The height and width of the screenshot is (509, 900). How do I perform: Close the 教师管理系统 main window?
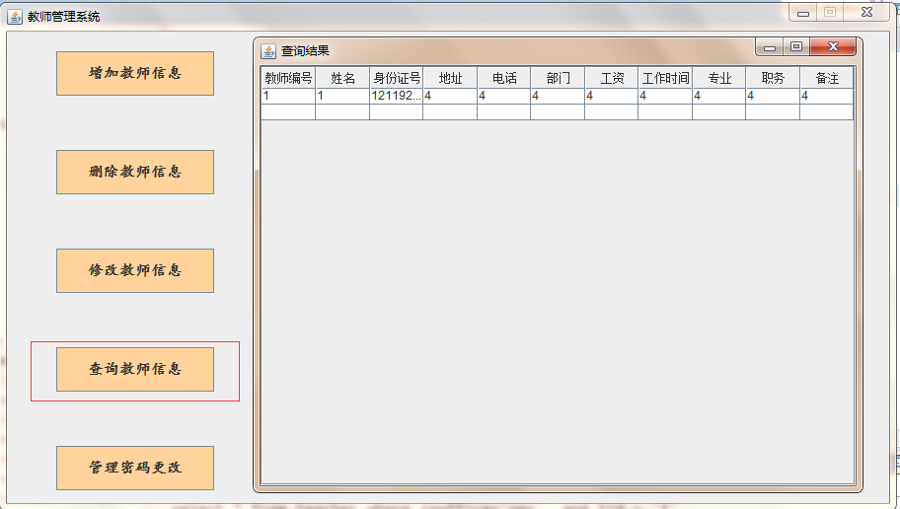[866, 12]
